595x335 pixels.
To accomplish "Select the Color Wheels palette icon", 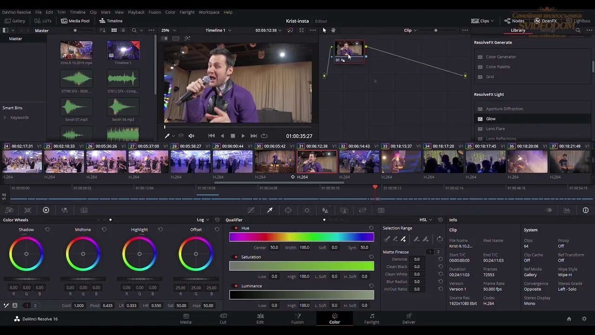I will pos(46,210).
